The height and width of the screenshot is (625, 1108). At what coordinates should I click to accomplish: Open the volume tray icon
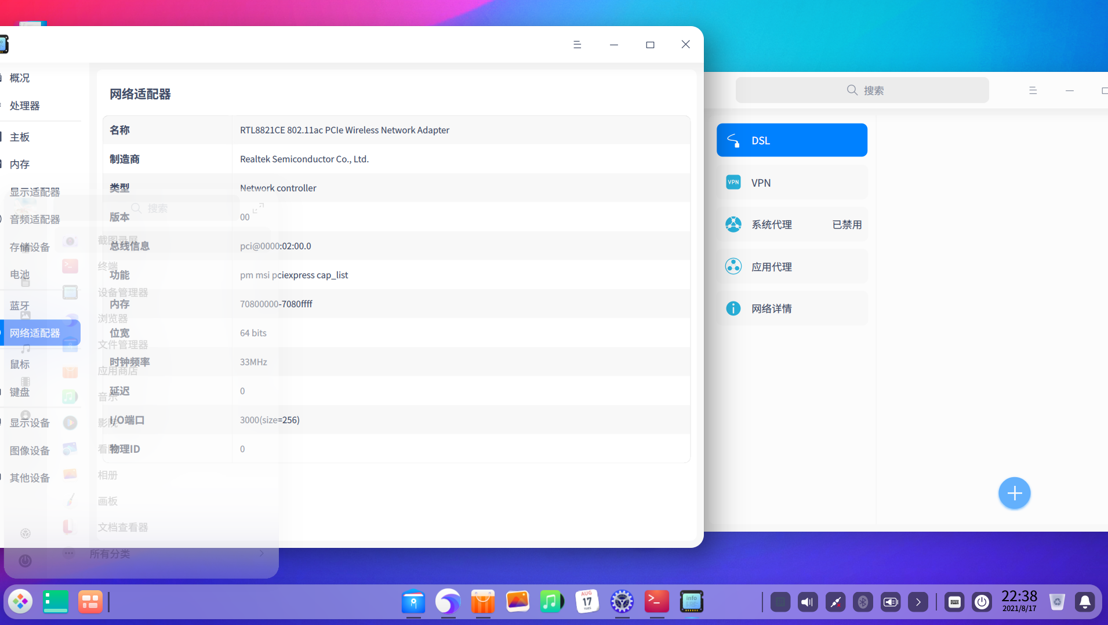[x=808, y=602]
